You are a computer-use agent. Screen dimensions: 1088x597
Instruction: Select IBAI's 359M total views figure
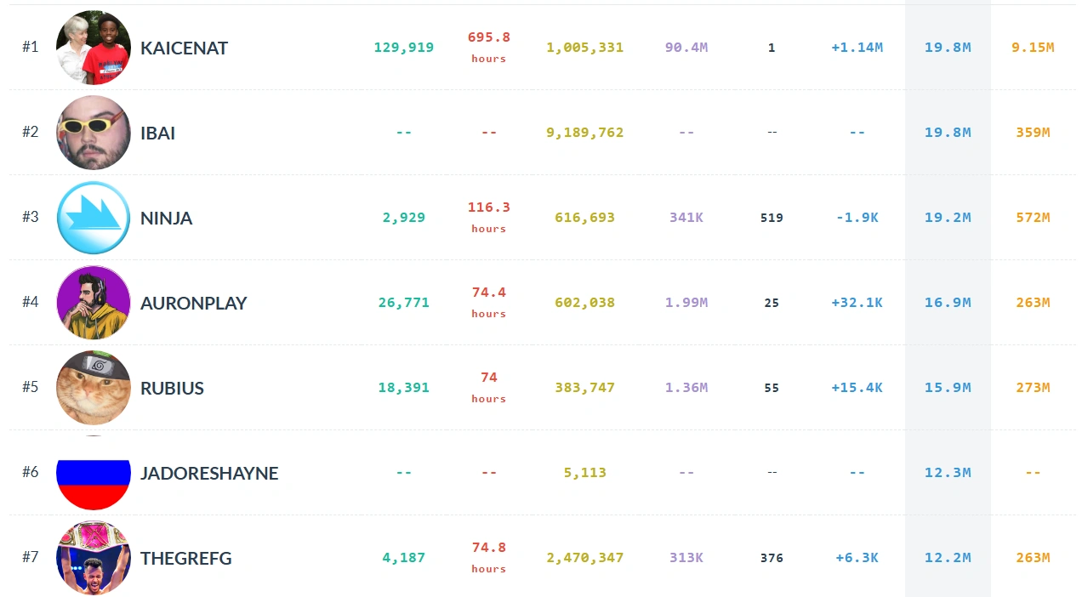pos(1033,133)
